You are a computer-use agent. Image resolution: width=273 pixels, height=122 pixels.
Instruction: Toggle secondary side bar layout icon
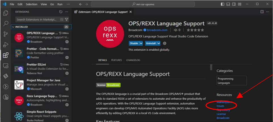point(234,4)
